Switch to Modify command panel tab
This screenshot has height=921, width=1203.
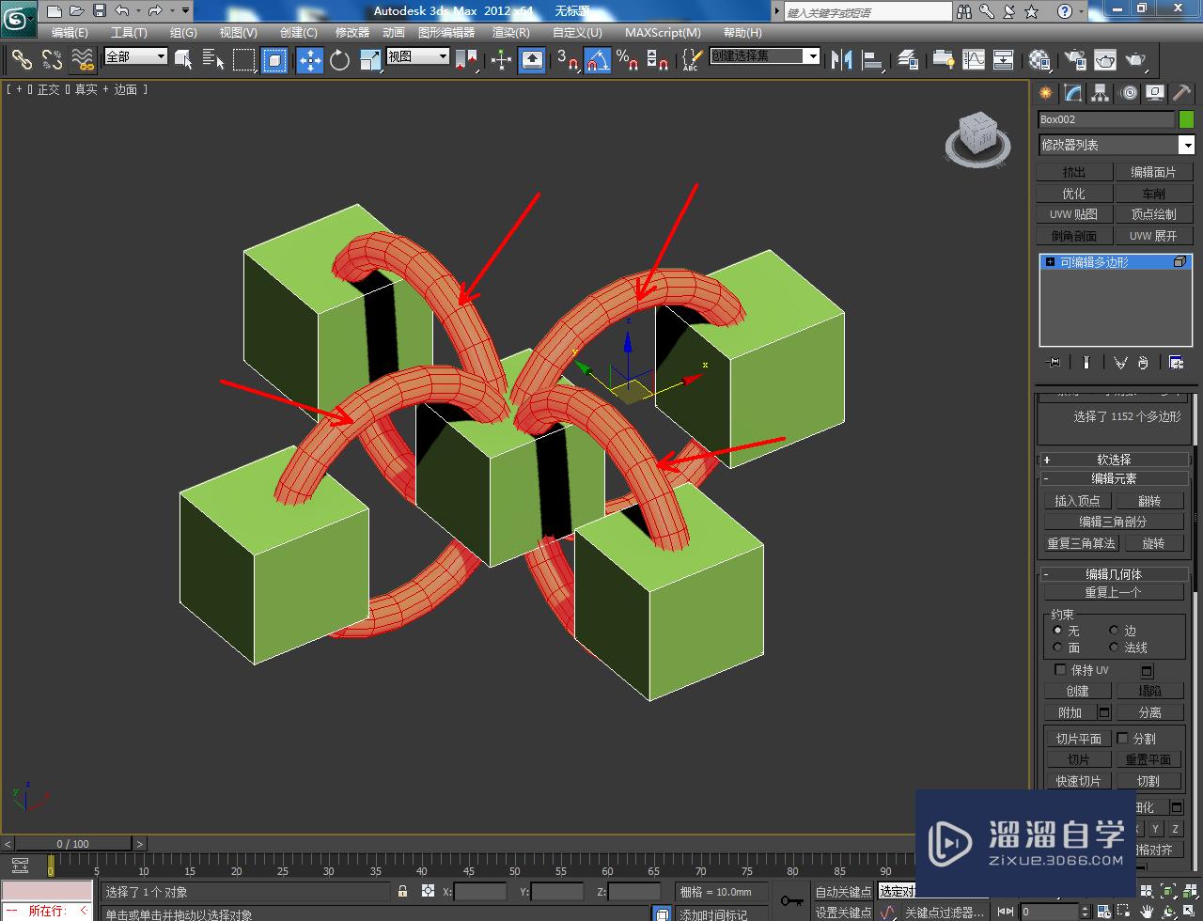(1072, 93)
